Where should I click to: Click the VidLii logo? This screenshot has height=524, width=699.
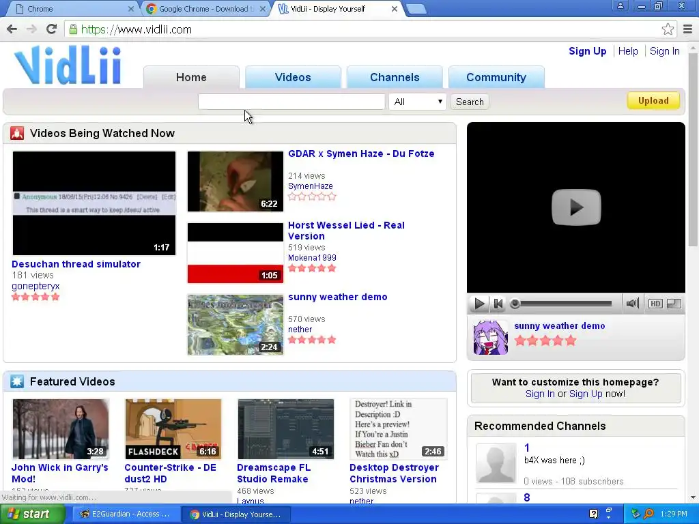(x=68, y=65)
